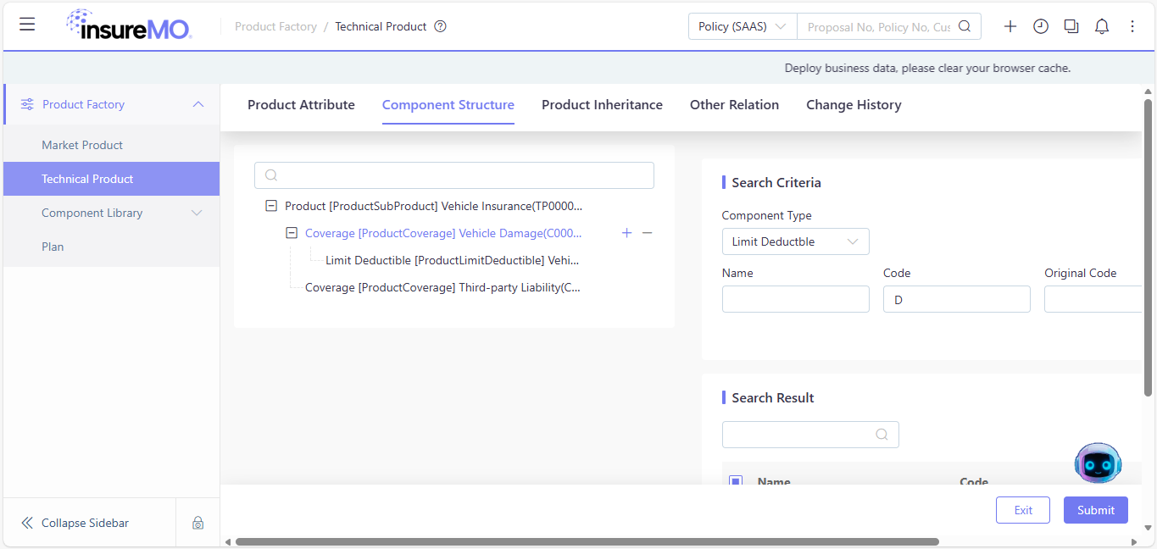Click the plus icon in header

coord(1010,26)
